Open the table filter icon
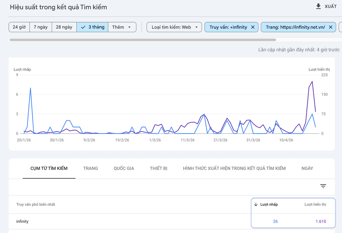The height and width of the screenshot is (233, 342). [323, 186]
